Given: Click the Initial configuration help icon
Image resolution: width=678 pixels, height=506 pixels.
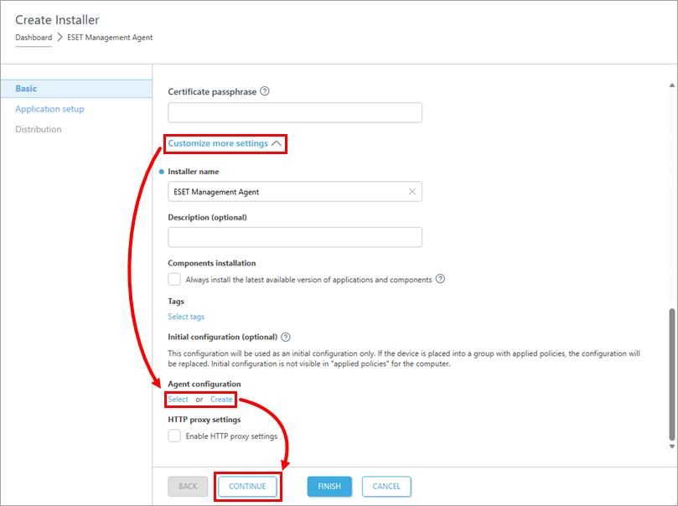Looking at the screenshot, I should pyautogui.click(x=286, y=337).
